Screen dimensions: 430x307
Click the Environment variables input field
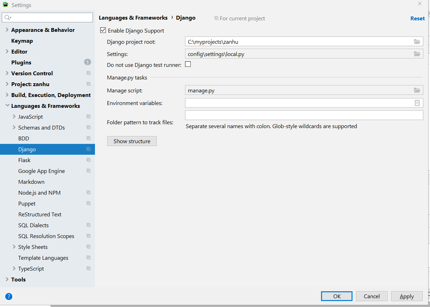click(x=304, y=103)
